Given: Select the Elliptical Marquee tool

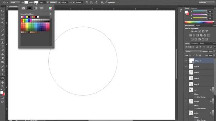Looking at the screenshot, I should [x=2, y=15].
